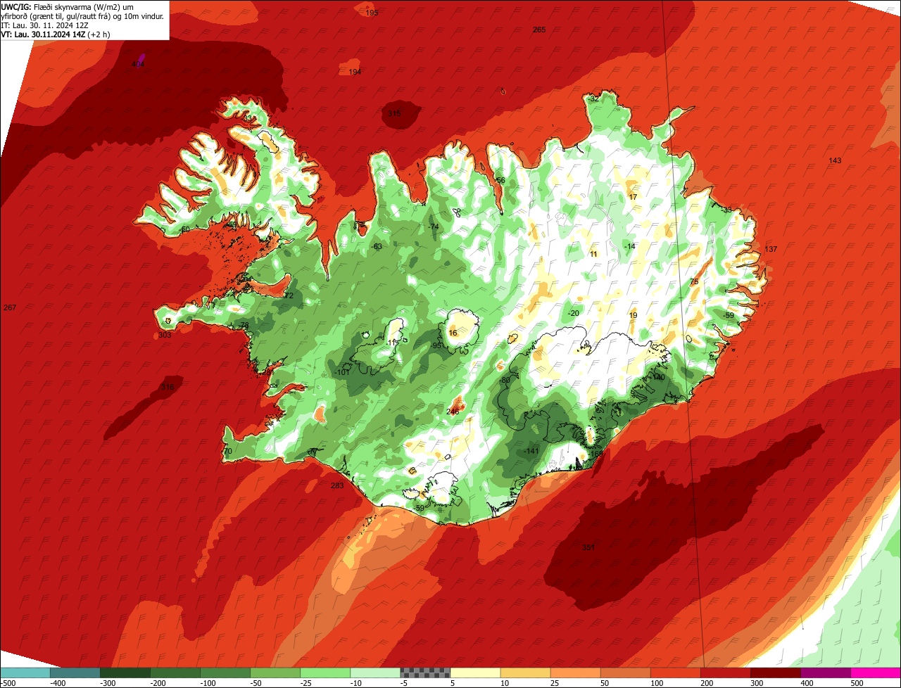
Task: Select the 246 flux value on the map
Action: point(453,412)
